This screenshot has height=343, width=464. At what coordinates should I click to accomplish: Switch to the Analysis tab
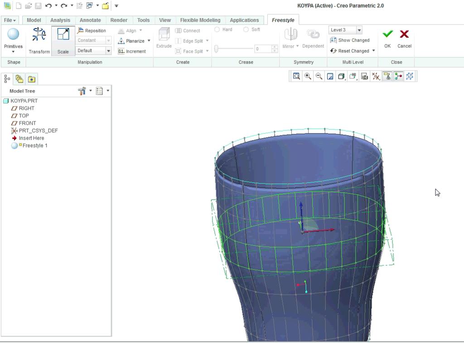[x=60, y=20]
